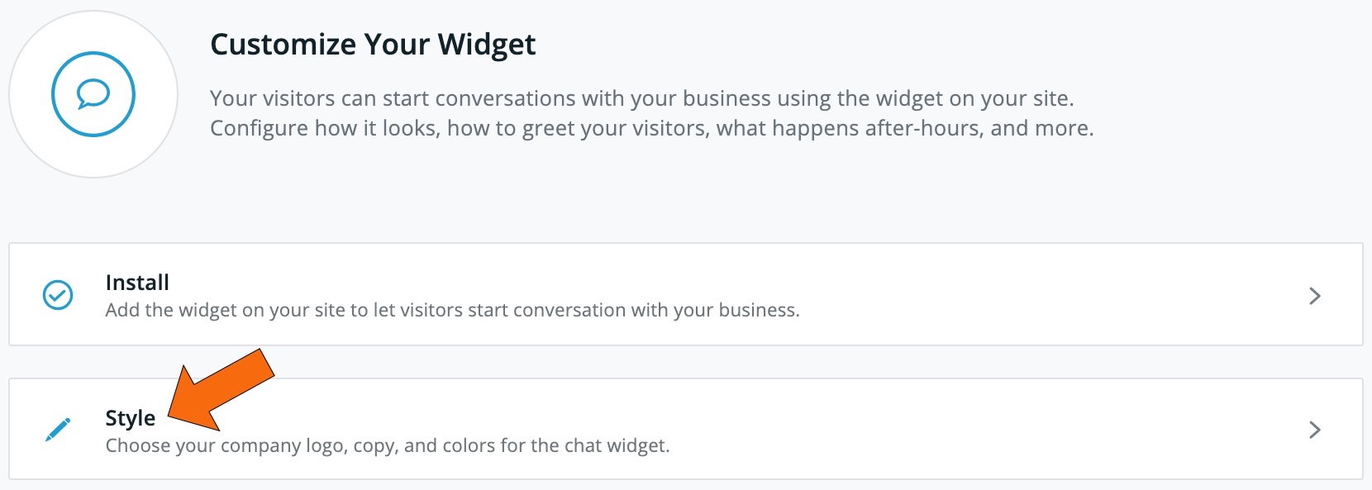Click the chat bubble widget icon

[x=93, y=94]
